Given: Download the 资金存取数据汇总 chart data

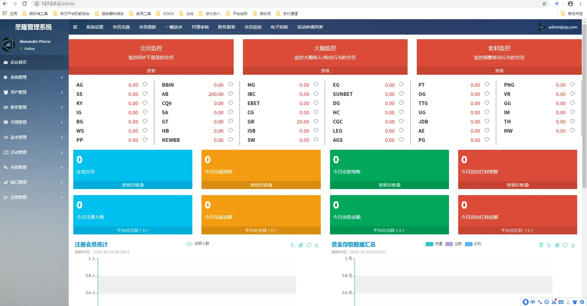Looking at the screenshot, I should [x=573, y=245].
